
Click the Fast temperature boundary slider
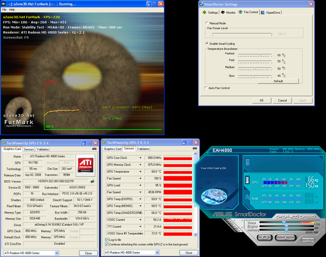pos(255,62)
